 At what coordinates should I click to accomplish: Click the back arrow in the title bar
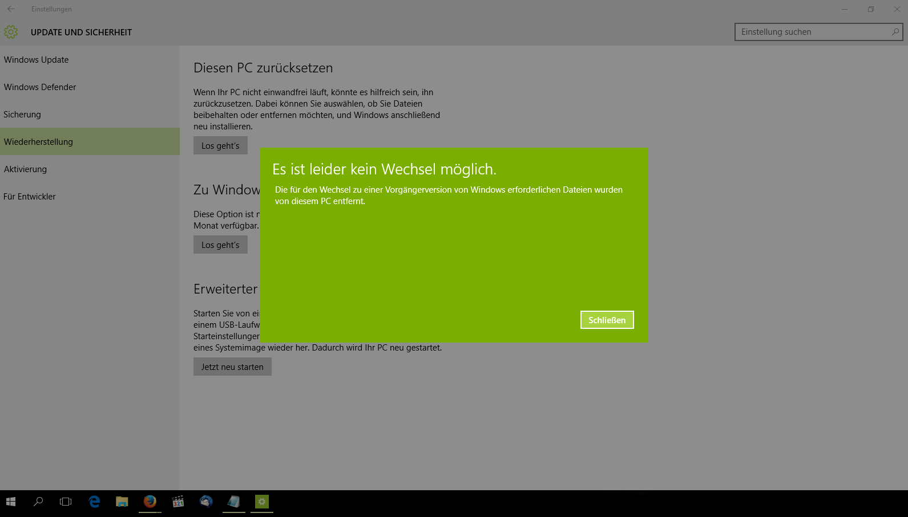[x=11, y=9]
